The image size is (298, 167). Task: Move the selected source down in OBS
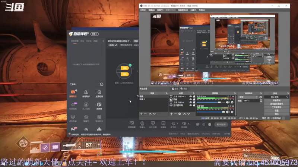188,114
